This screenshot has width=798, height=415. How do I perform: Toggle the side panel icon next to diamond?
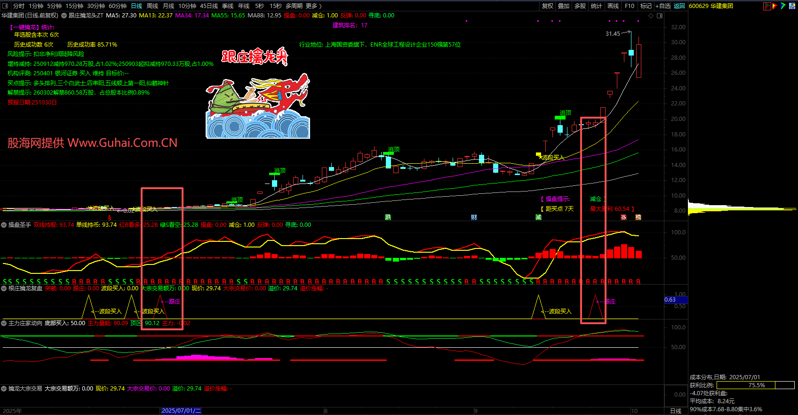tap(660, 16)
